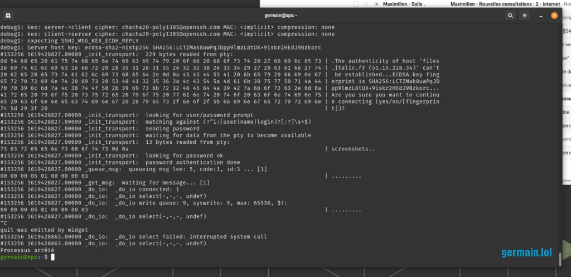Click the 'quit was emitted by widget' line
This screenshot has width=571, height=277.
click(42, 230)
